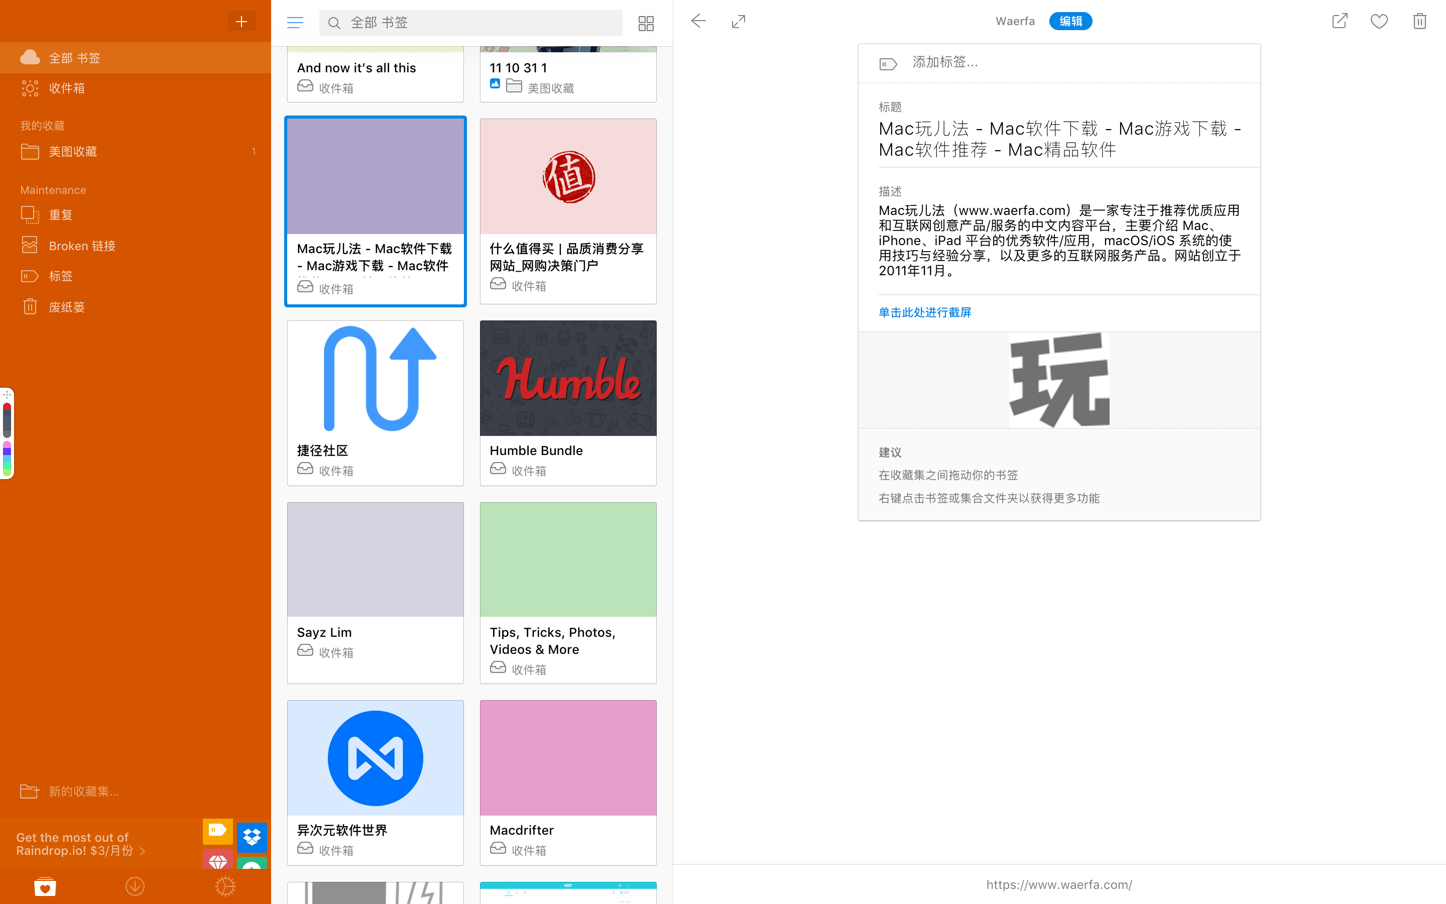Click the Waerfa tab label
Image resolution: width=1446 pixels, height=904 pixels.
click(x=1015, y=21)
